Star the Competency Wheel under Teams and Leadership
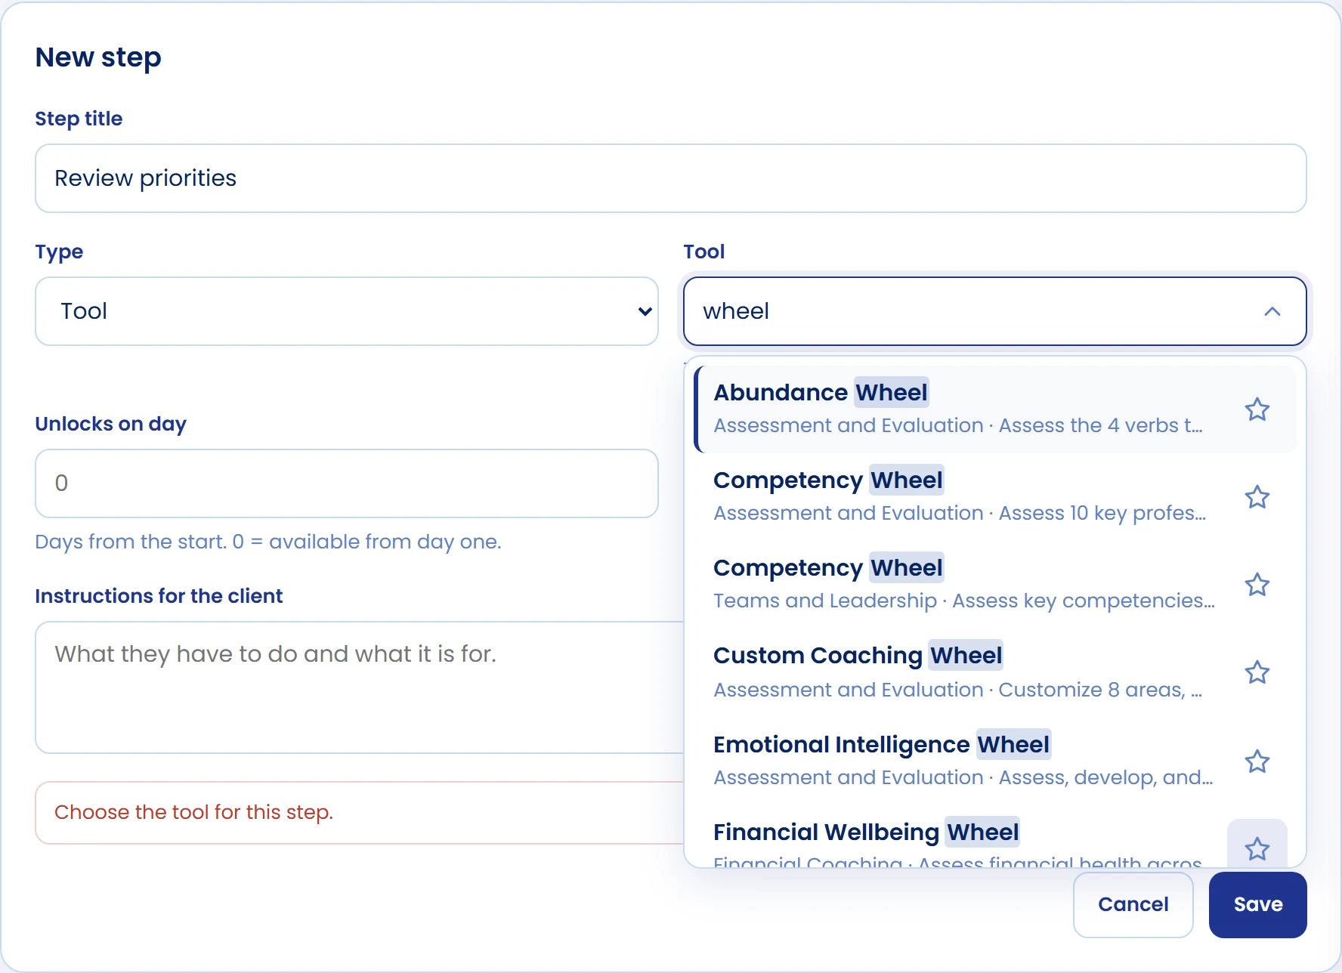 [x=1257, y=585]
